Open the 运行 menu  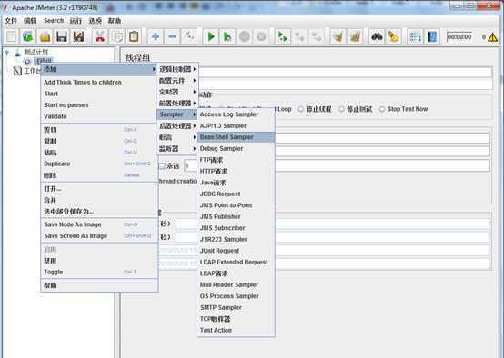click(76, 21)
